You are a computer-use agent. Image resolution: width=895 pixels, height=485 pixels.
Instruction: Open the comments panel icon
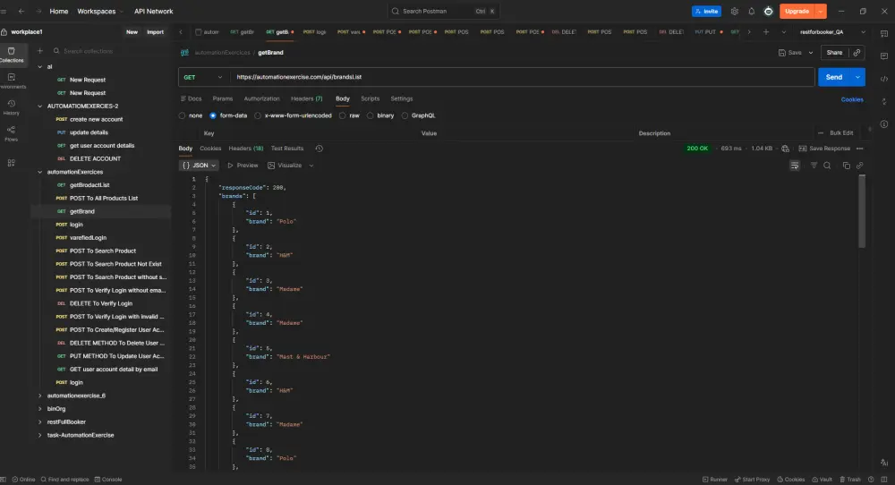pos(884,55)
